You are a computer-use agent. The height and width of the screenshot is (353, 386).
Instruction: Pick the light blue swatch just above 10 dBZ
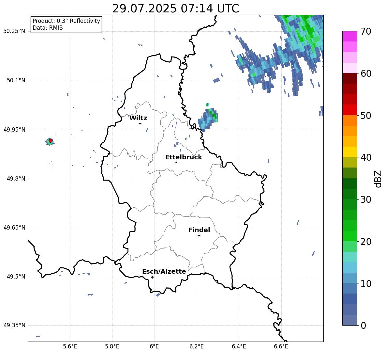tap(349, 278)
